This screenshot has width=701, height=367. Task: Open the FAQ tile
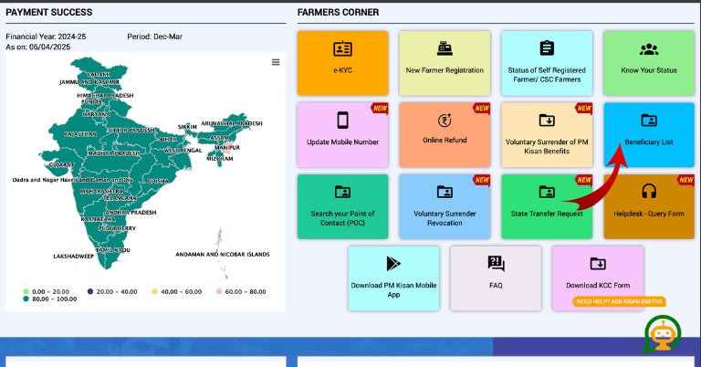click(496, 278)
